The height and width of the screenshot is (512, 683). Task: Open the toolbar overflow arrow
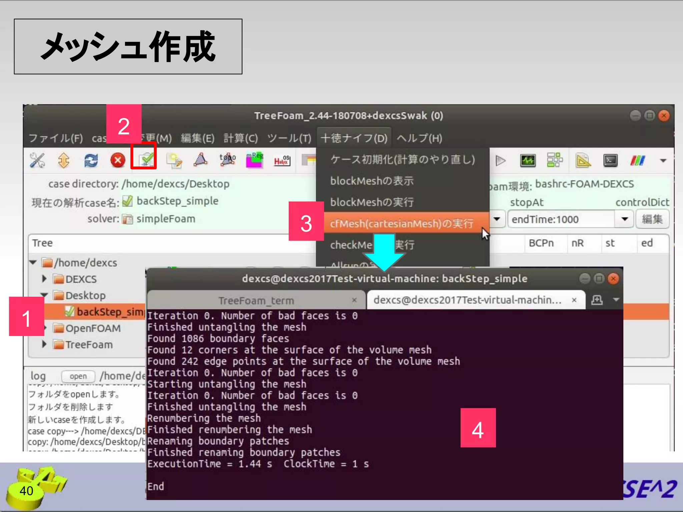tap(663, 160)
